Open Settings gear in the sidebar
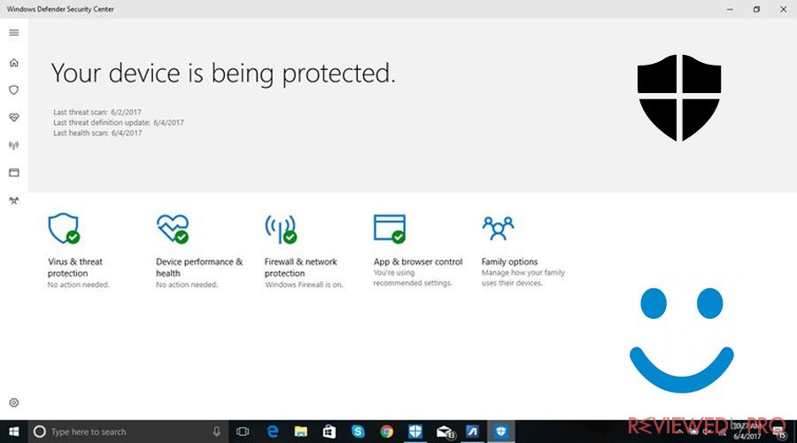 pos(14,403)
